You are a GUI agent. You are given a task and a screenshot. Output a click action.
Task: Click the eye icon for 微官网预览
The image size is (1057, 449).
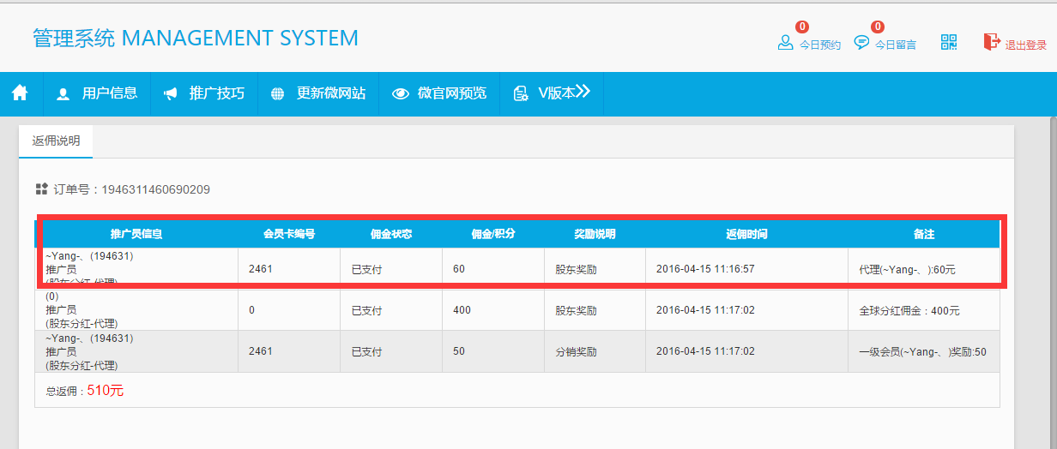pos(400,93)
